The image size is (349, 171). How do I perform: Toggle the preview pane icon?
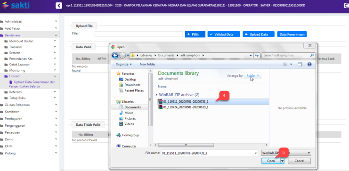click(x=300, y=65)
